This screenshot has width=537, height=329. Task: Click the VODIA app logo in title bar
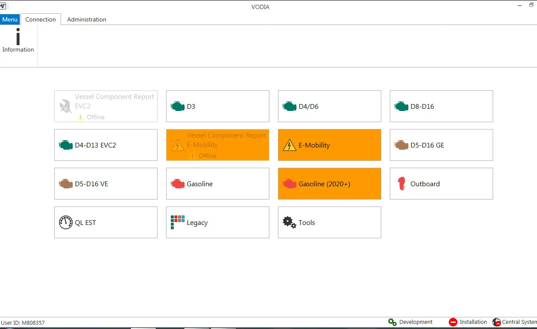(3, 6)
